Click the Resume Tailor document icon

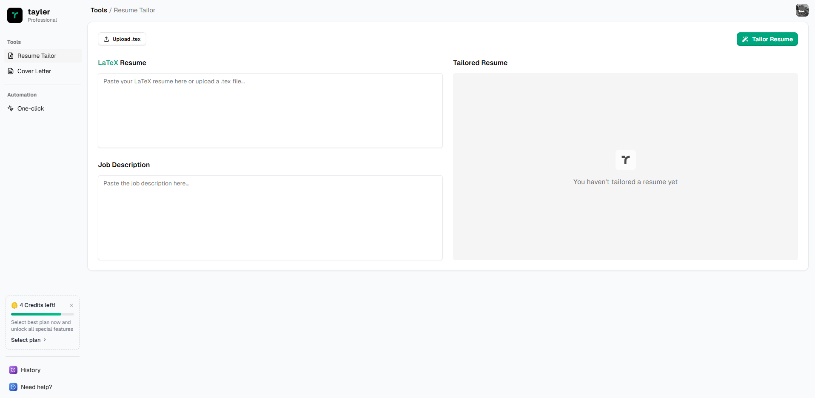[11, 56]
